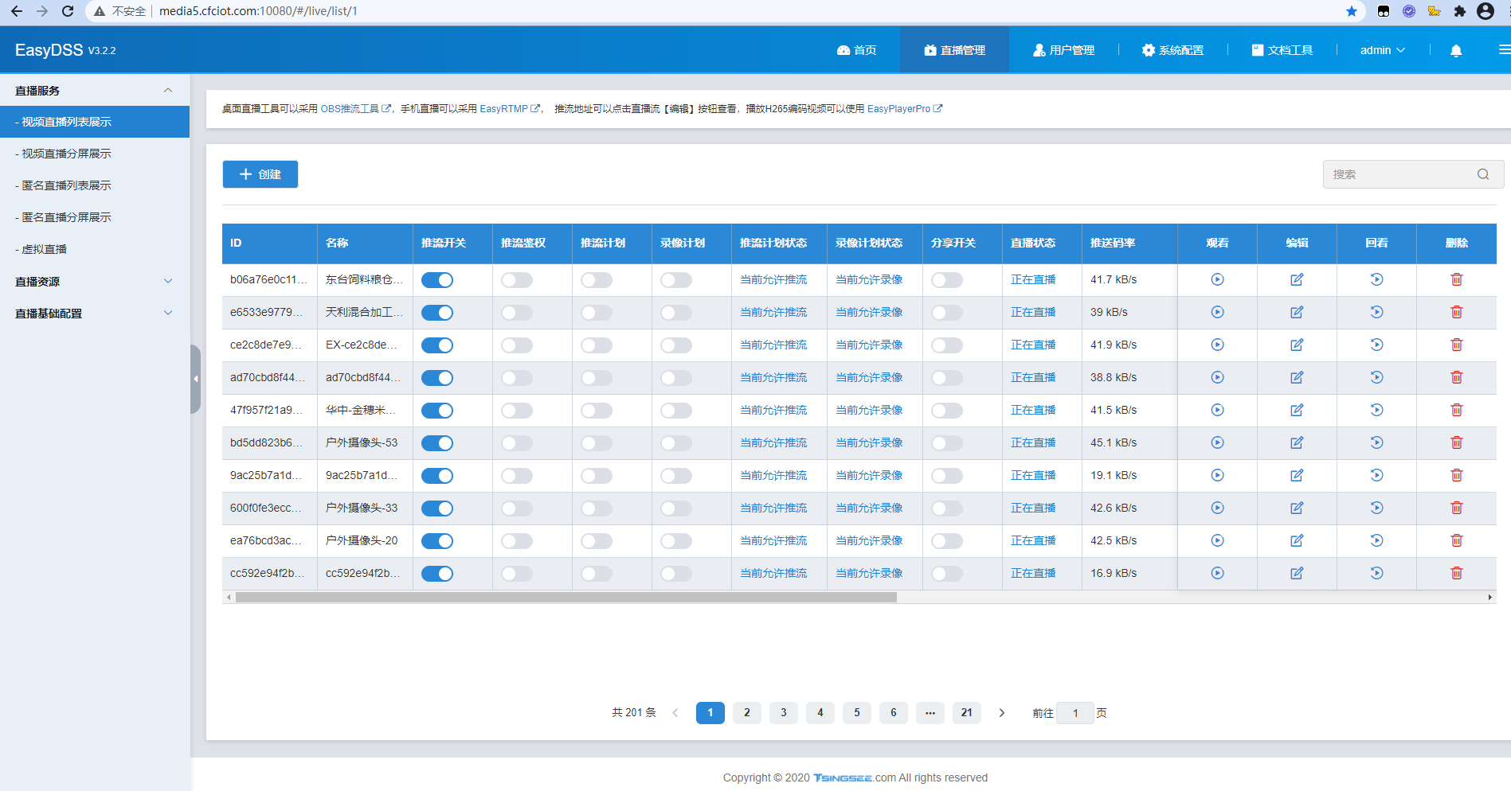Click the 创建 button
Viewport: 1511px width, 791px height.
[x=260, y=174]
